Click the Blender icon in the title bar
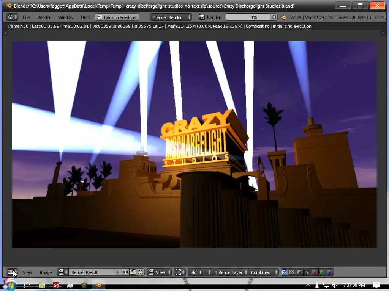The height and width of the screenshot is (291, 389). (9, 5)
